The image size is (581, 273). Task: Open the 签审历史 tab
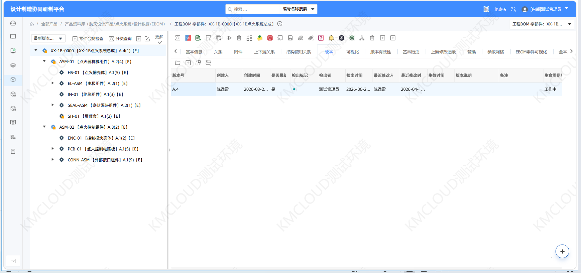[x=411, y=52]
